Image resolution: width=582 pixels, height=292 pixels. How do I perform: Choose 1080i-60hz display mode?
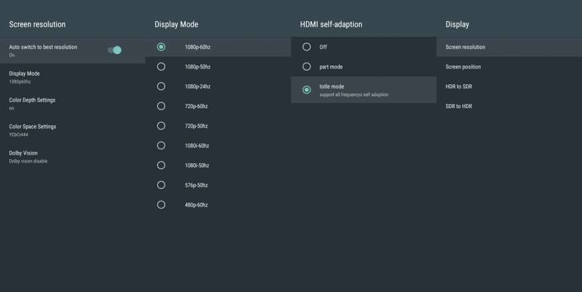pyautogui.click(x=161, y=145)
